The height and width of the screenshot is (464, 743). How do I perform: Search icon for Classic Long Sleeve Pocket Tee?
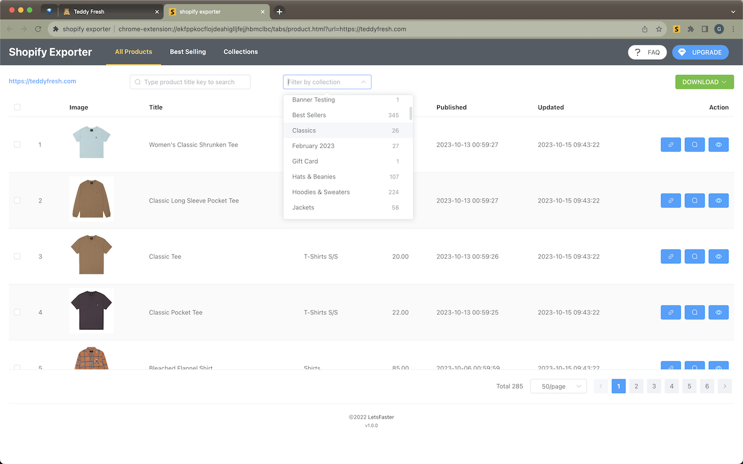click(x=694, y=201)
